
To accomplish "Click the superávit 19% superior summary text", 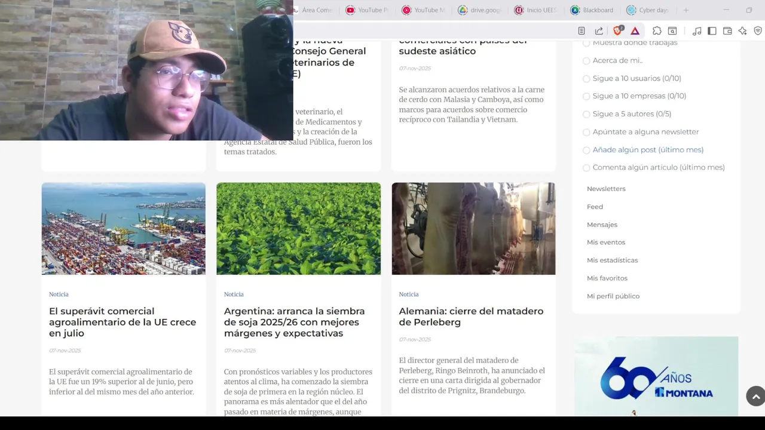I will tap(121, 382).
